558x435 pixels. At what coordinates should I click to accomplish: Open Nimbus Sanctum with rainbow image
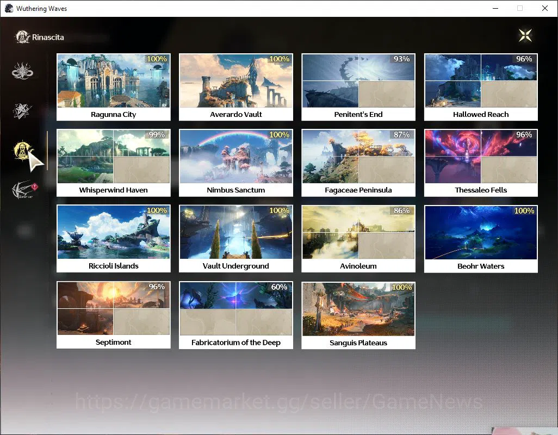236,163
